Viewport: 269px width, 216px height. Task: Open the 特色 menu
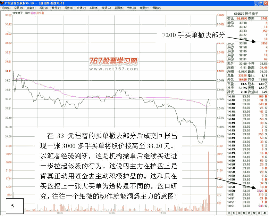tap(132, 8)
